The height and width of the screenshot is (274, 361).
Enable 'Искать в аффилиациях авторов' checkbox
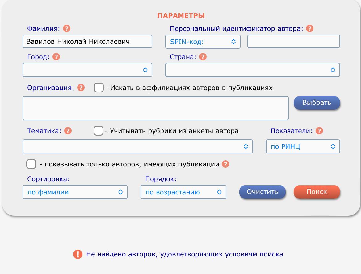[99, 88]
